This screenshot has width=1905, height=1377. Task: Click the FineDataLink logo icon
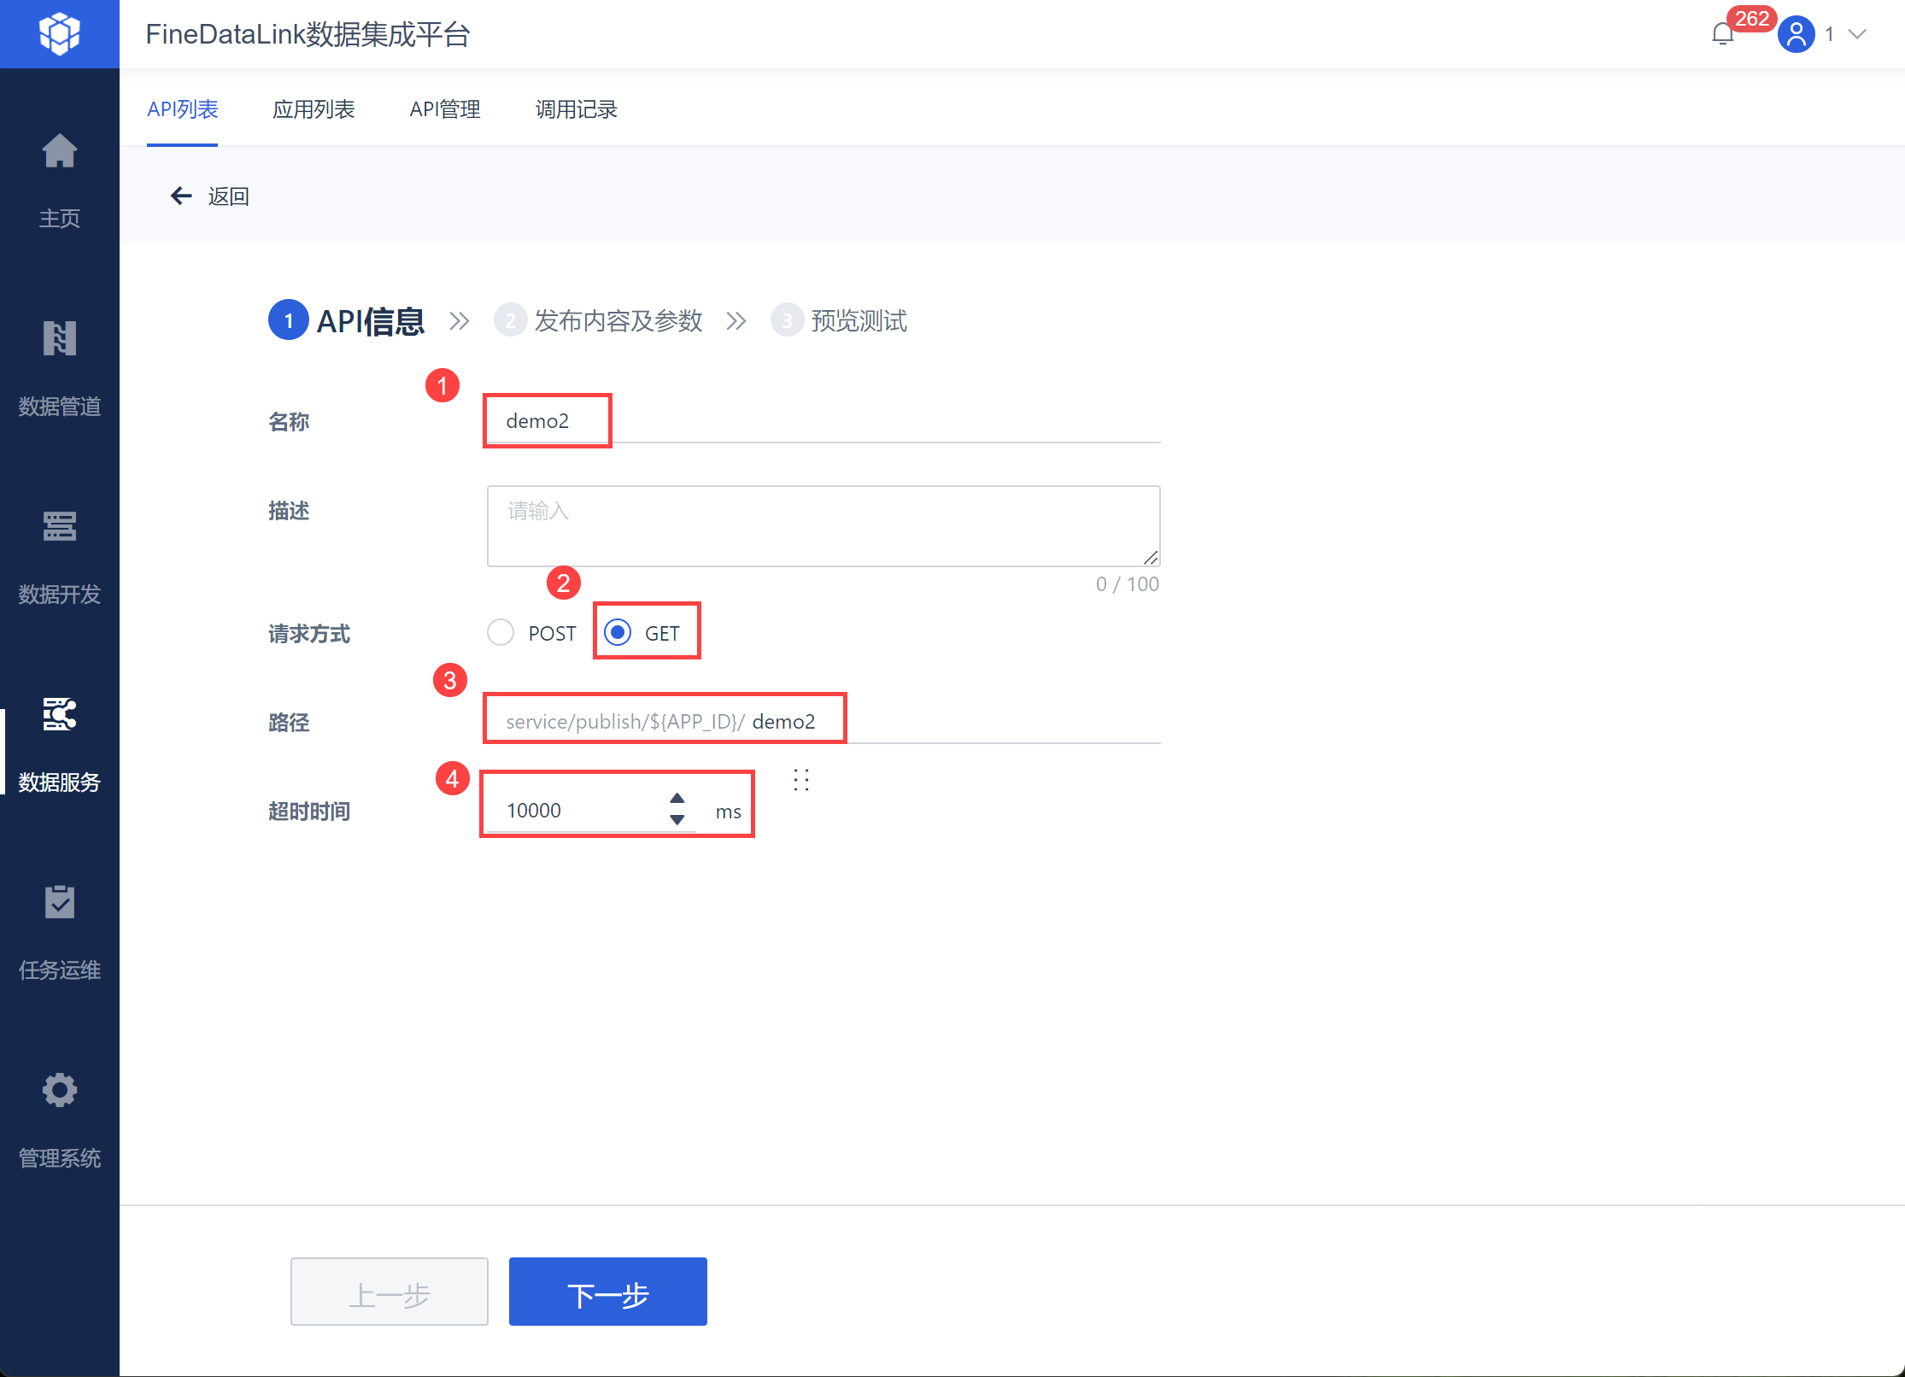tap(59, 34)
